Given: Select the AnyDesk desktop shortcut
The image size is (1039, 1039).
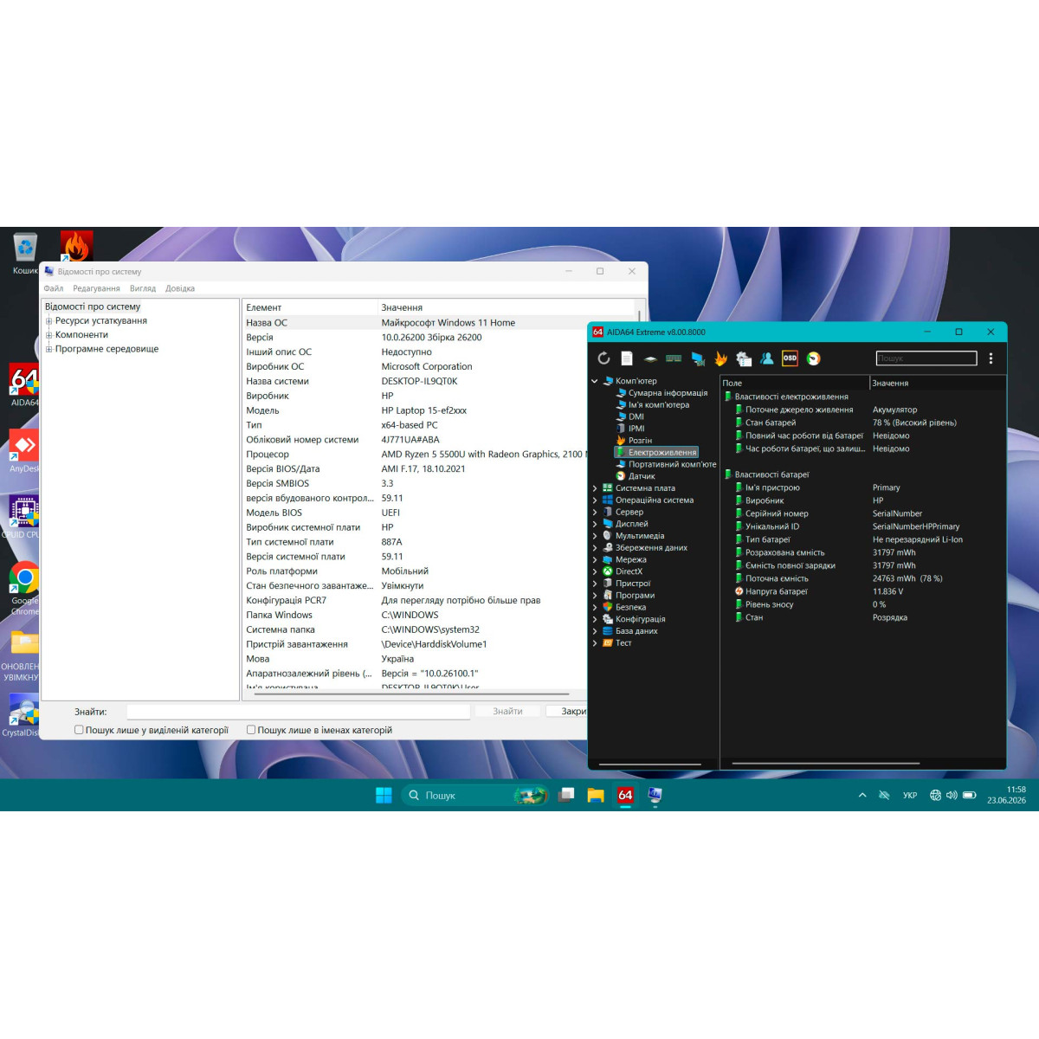Looking at the screenshot, I should point(24,451).
